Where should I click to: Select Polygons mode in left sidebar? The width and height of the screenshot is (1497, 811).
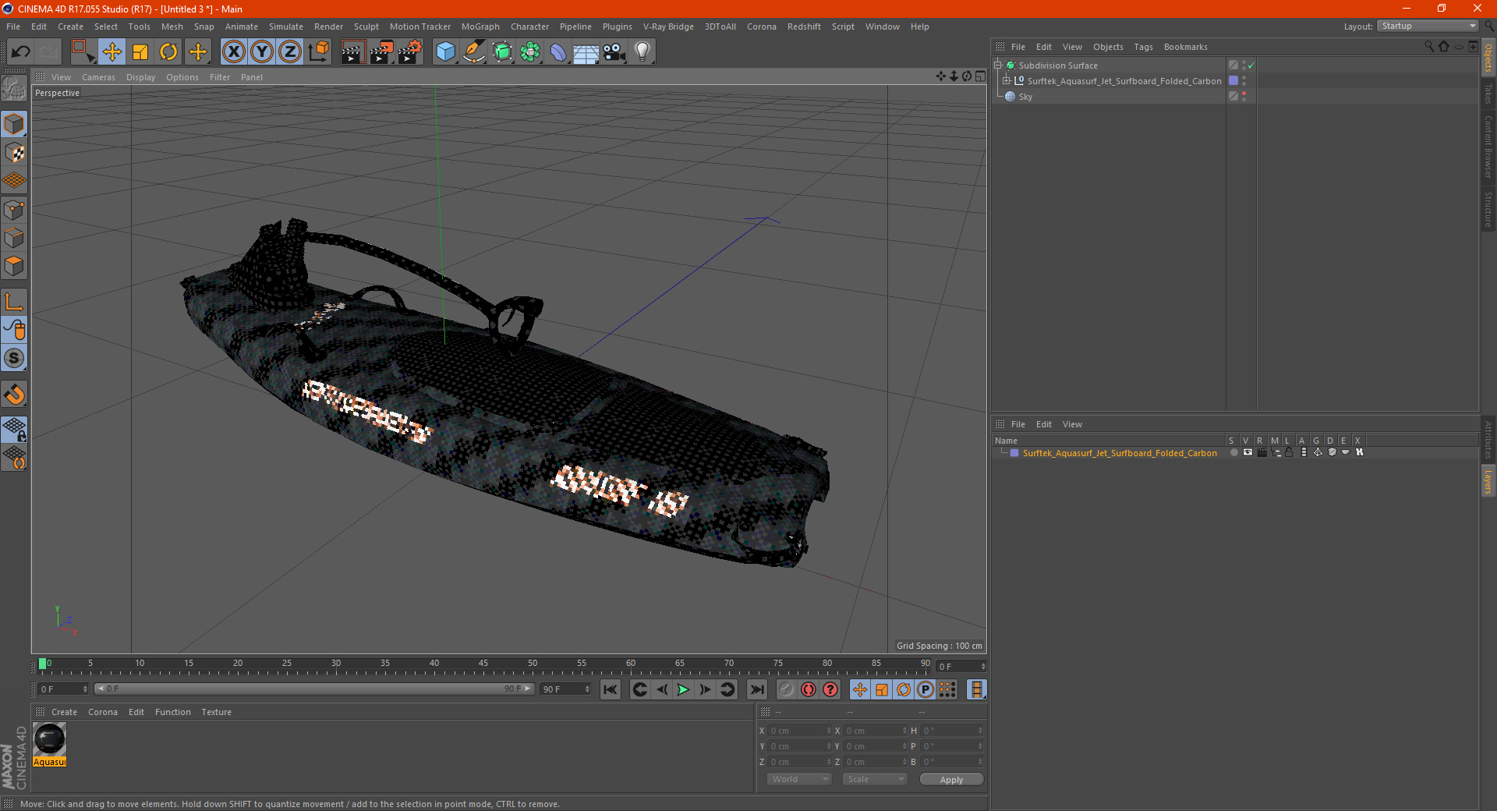point(14,266)
